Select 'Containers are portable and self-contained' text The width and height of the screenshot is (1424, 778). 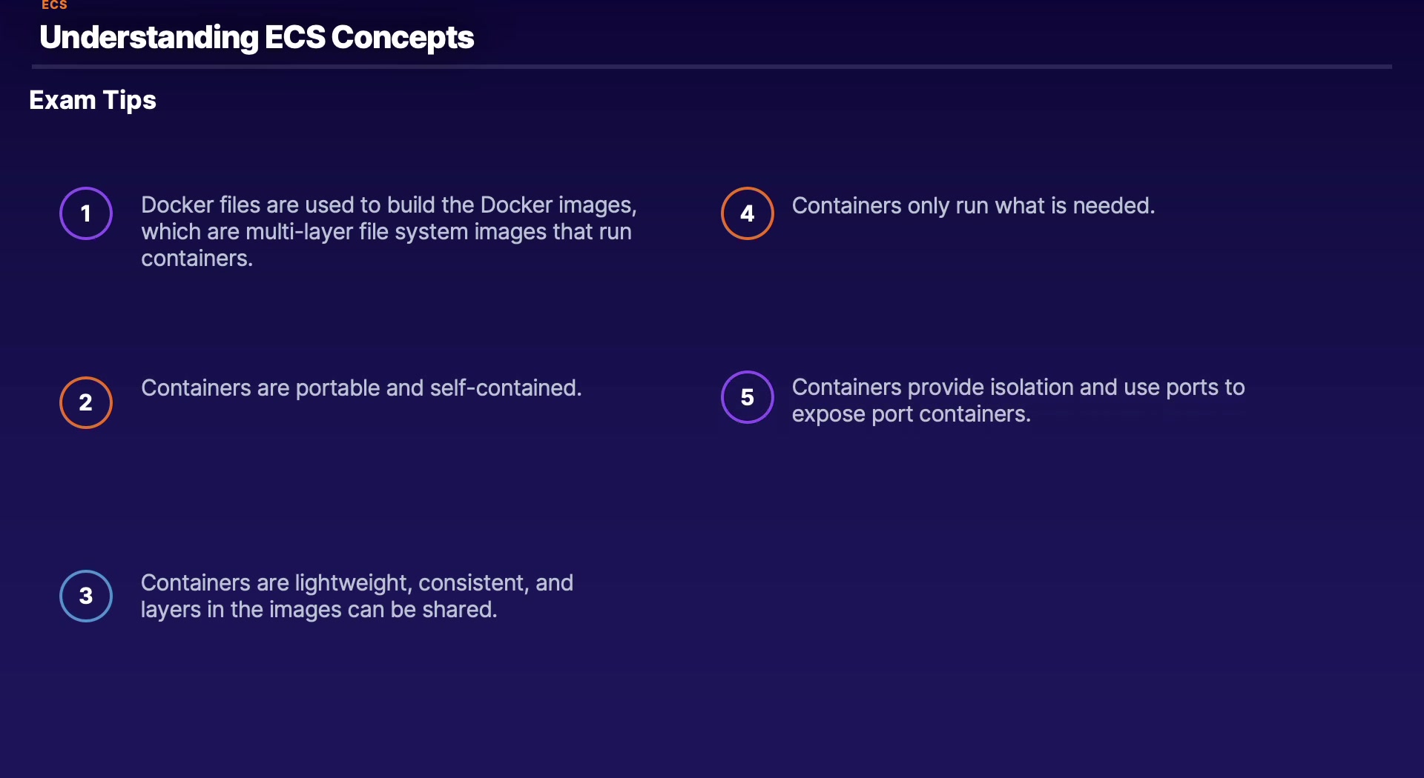click(361, 388)
